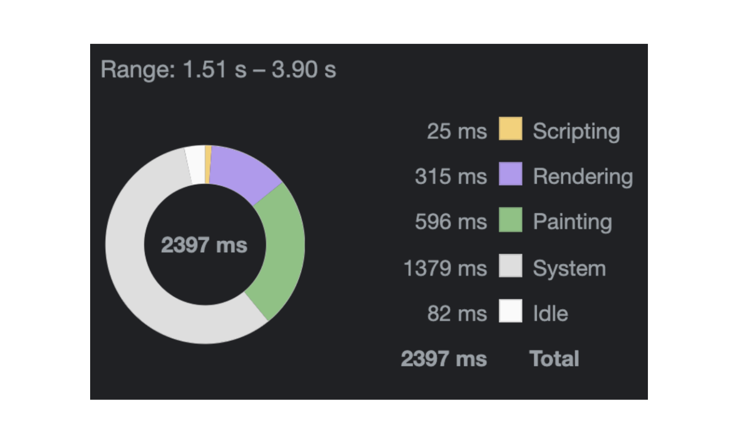
Task: Click the purple Rendering color swatch
Action: [510, 174]
